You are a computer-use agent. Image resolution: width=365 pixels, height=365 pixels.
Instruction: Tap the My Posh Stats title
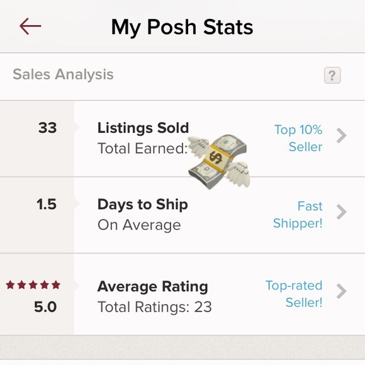tap(182, 27)
